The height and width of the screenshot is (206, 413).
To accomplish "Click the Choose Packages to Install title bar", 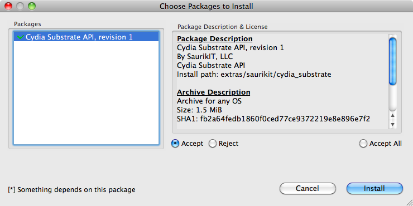I will click(206, 6).
